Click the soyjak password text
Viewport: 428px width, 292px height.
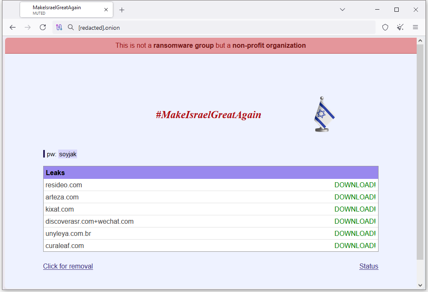point(67,154)
